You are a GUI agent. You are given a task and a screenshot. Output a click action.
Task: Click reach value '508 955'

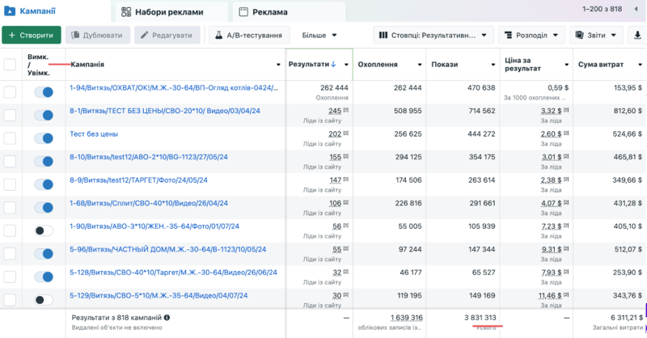pyautogui.click(x=408, y=111)
